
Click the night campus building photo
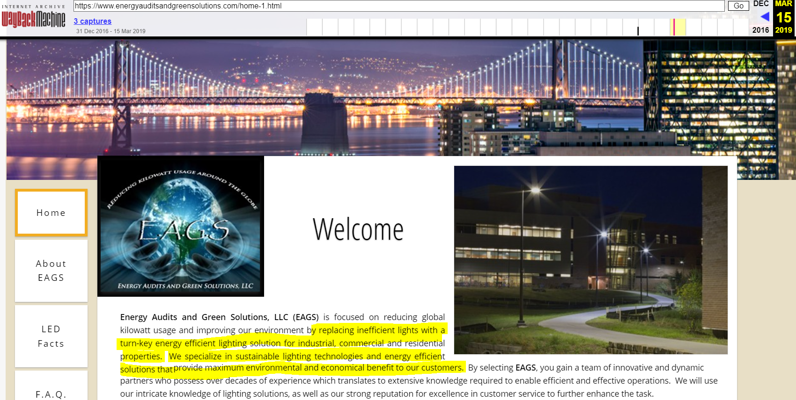pos(590,260)
